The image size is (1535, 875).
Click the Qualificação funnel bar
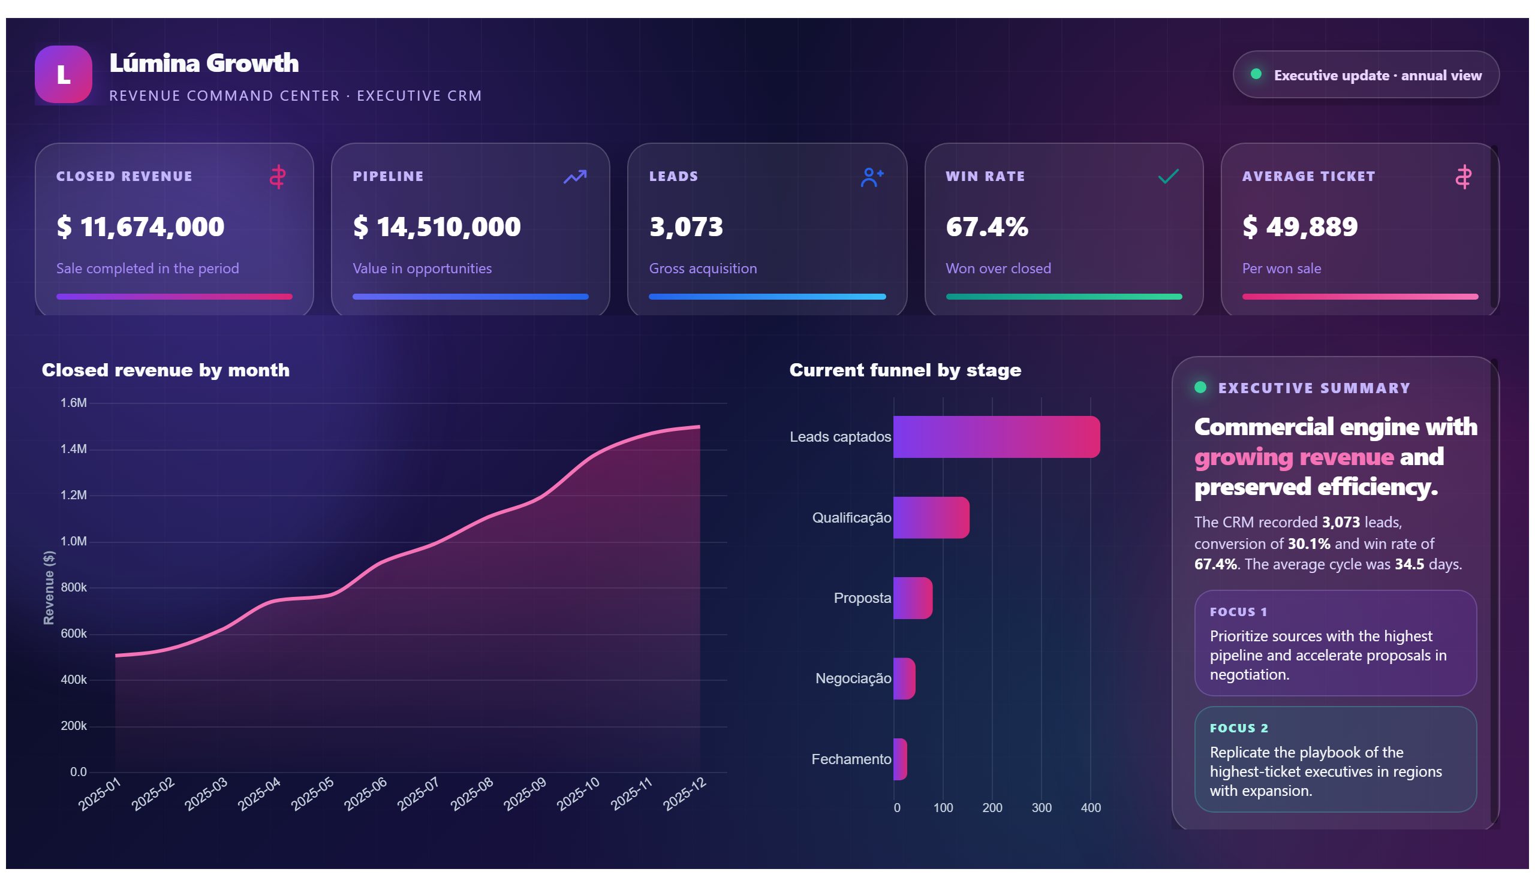coord(931,517)
